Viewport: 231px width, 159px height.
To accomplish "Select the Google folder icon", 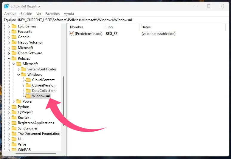I will click(14, 37).
